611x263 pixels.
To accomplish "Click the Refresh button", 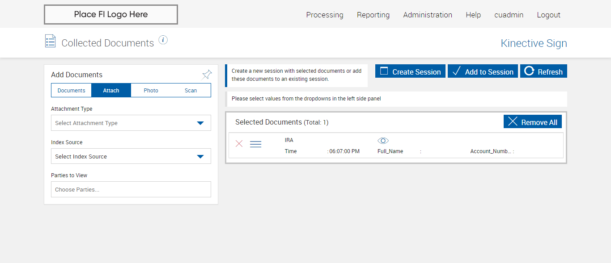I will (x=543, y=71).
